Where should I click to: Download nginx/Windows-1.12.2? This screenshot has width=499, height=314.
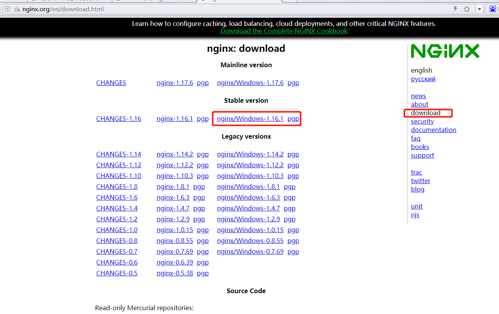[250, 165]
